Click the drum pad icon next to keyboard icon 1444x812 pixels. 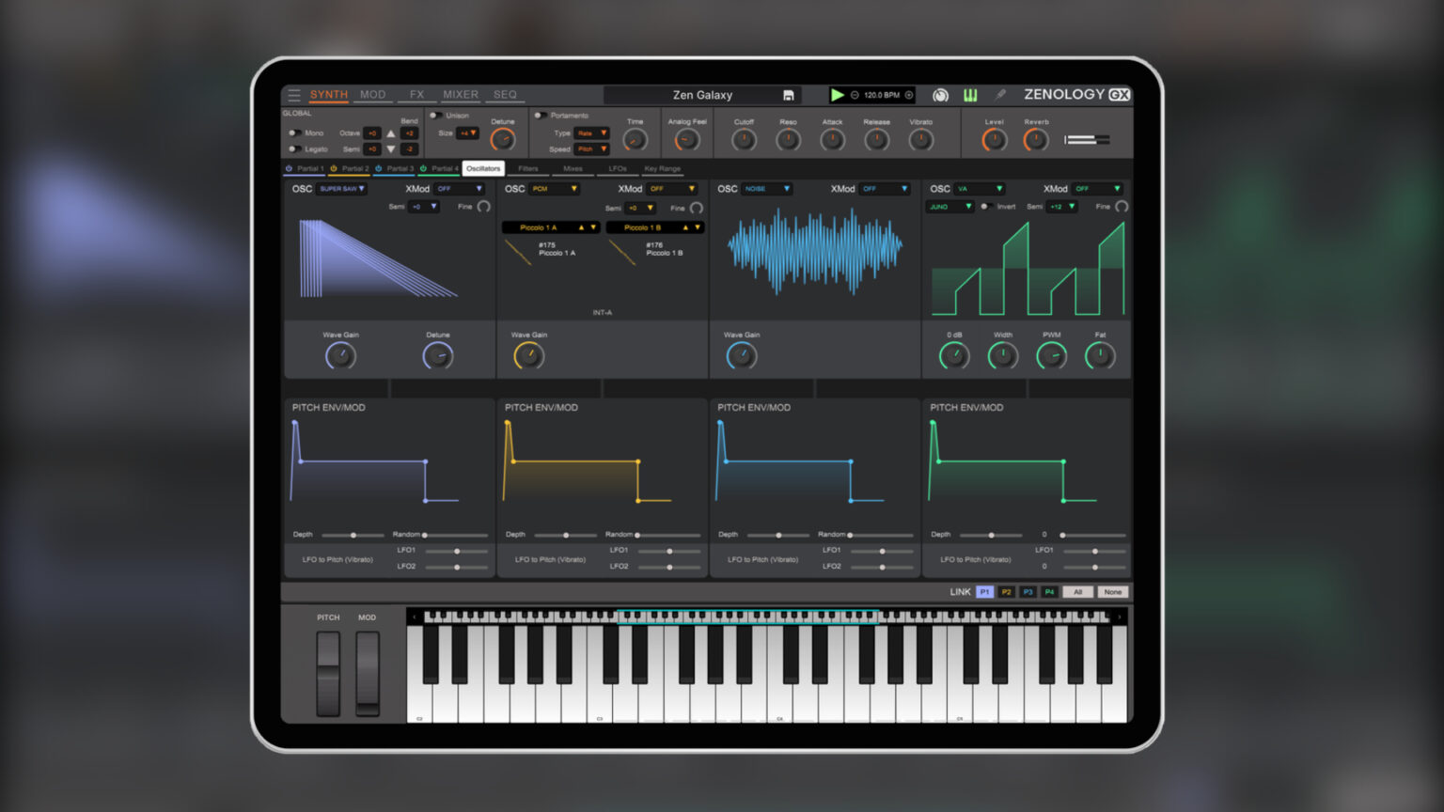940,95
